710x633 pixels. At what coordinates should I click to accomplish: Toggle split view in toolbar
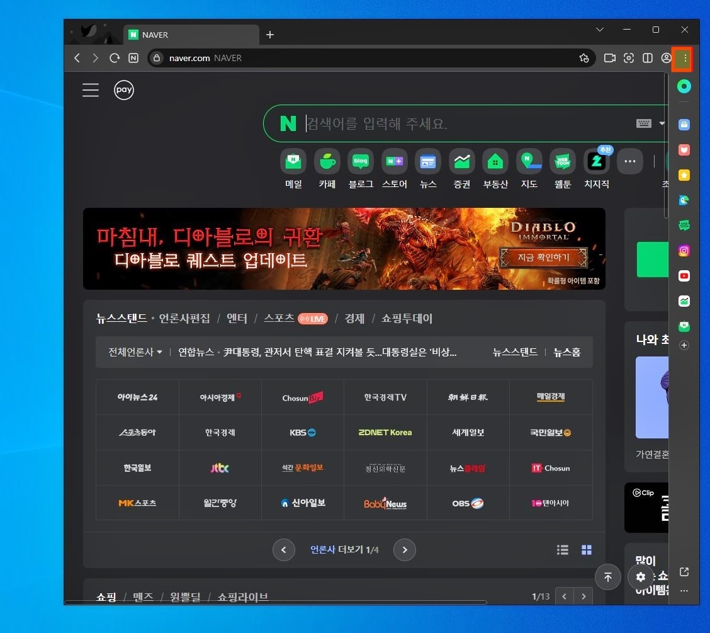tap(648, 58)
